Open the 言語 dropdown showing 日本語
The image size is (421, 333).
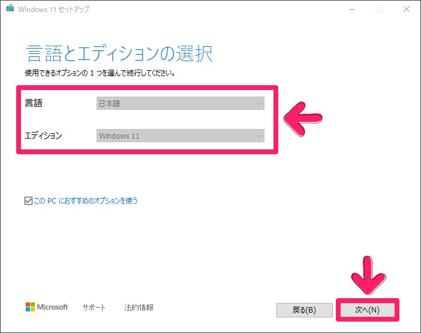[x=180, y=103]
